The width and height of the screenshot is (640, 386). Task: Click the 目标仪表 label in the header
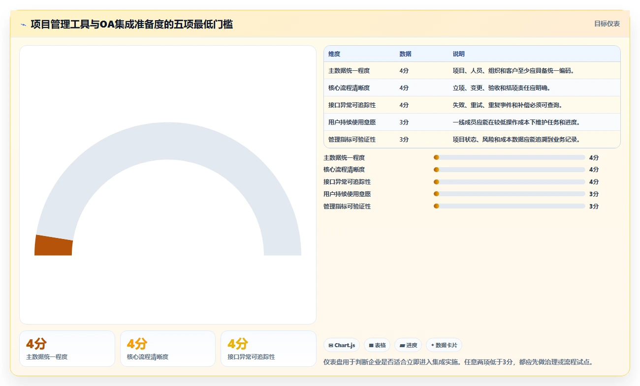tap(607, 24)
